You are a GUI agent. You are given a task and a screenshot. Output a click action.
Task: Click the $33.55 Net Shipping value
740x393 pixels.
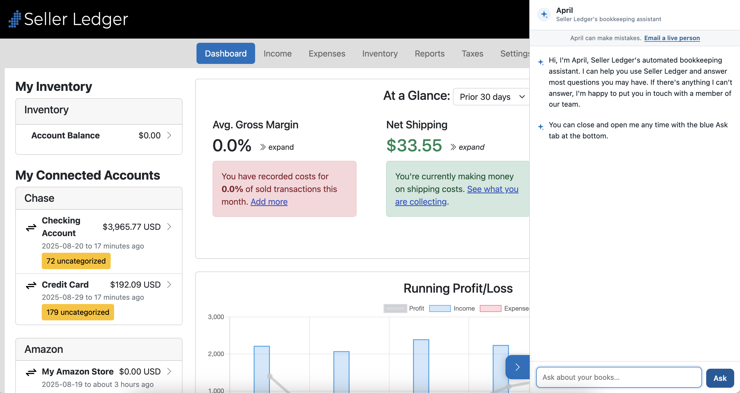coord(414,145)
